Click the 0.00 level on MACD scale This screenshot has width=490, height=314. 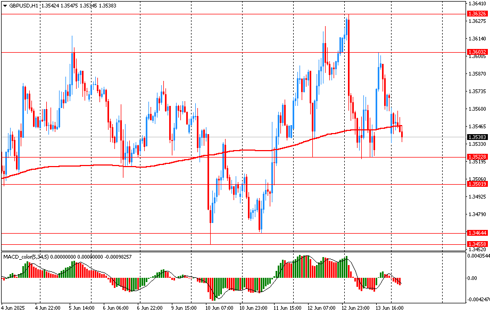471,278
